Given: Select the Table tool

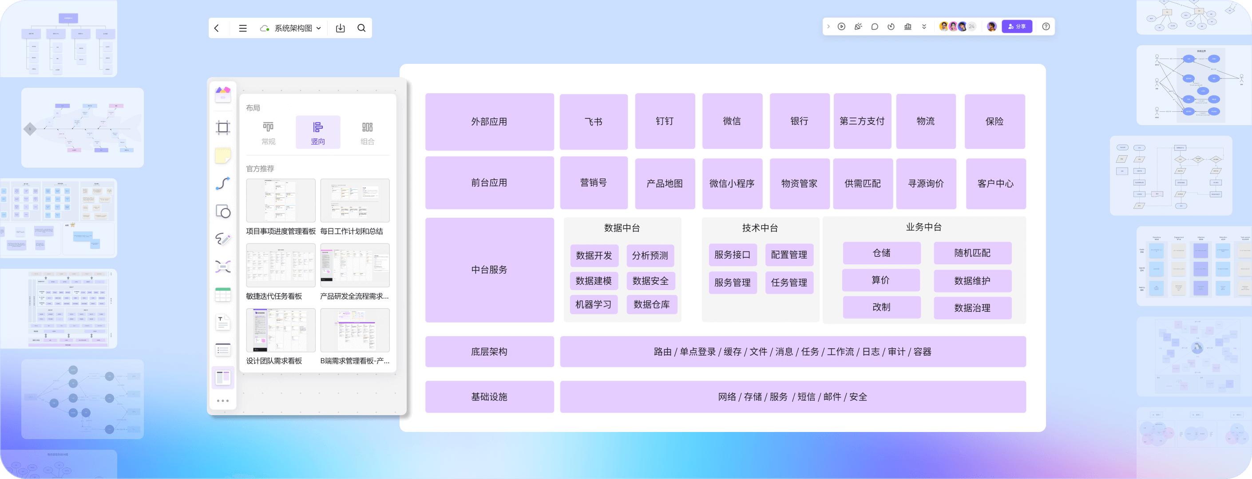Looking at the screenshot, I should (x=223, y=294).
